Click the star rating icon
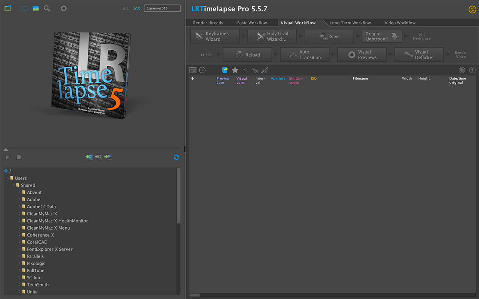This screenshot has width=479, height=299. (x=235, y=70)
